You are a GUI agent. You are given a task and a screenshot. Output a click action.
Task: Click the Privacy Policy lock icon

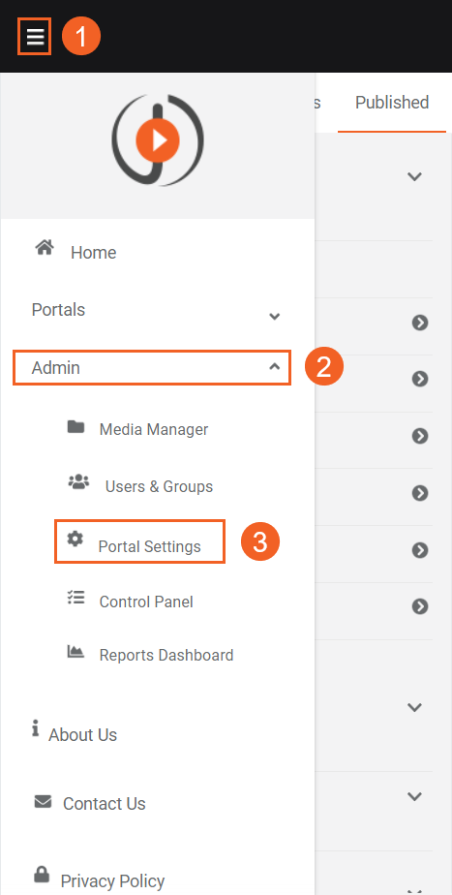coord(41,874)
